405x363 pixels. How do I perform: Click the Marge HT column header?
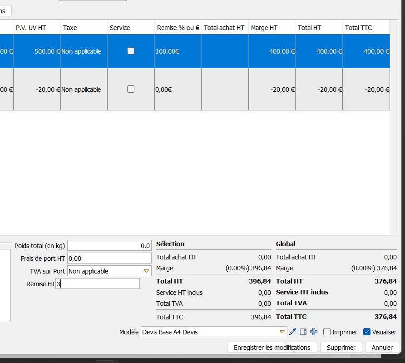click(x=272, y=27)
